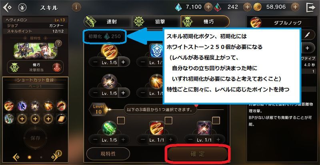
Task: Switch to the 速射 tab
Action: (x=108, y=22)
